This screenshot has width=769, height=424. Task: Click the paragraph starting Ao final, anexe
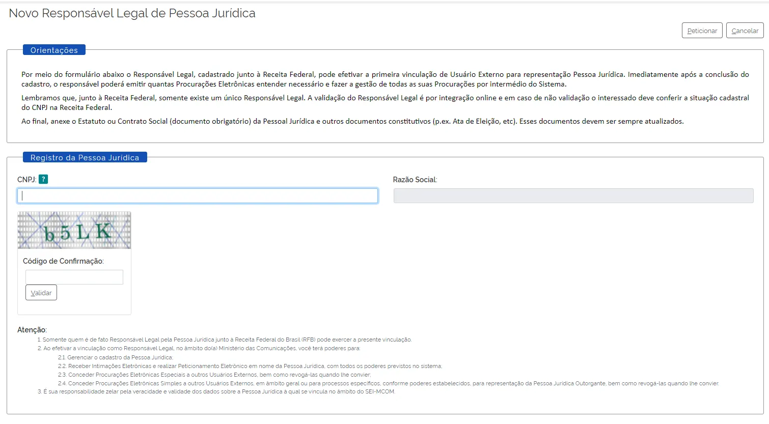click(x=352, y=122)
